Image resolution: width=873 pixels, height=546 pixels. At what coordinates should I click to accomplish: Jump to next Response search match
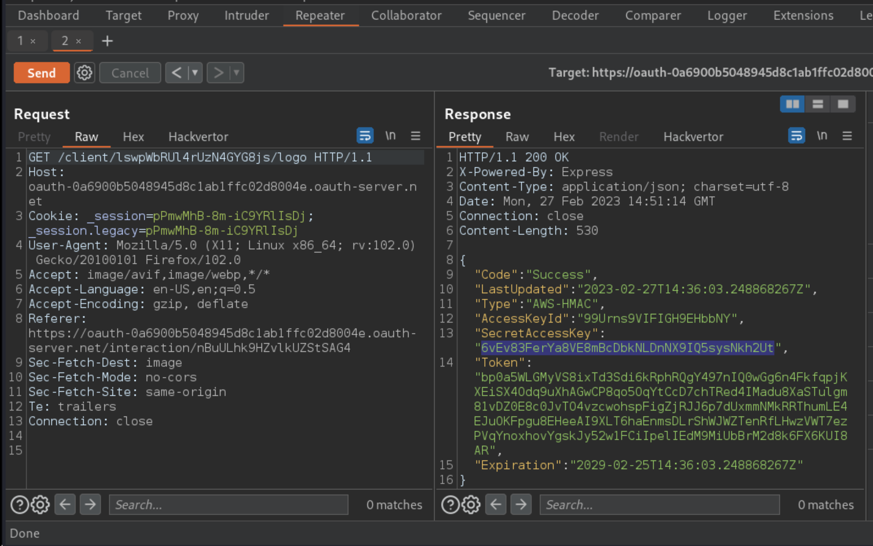click(x=521, y=504)
